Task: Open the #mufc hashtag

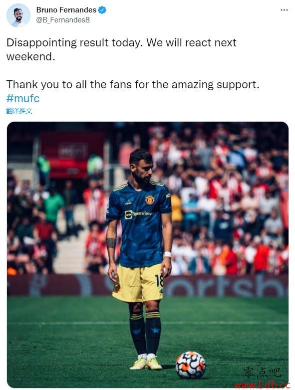Action: point(23,98)
